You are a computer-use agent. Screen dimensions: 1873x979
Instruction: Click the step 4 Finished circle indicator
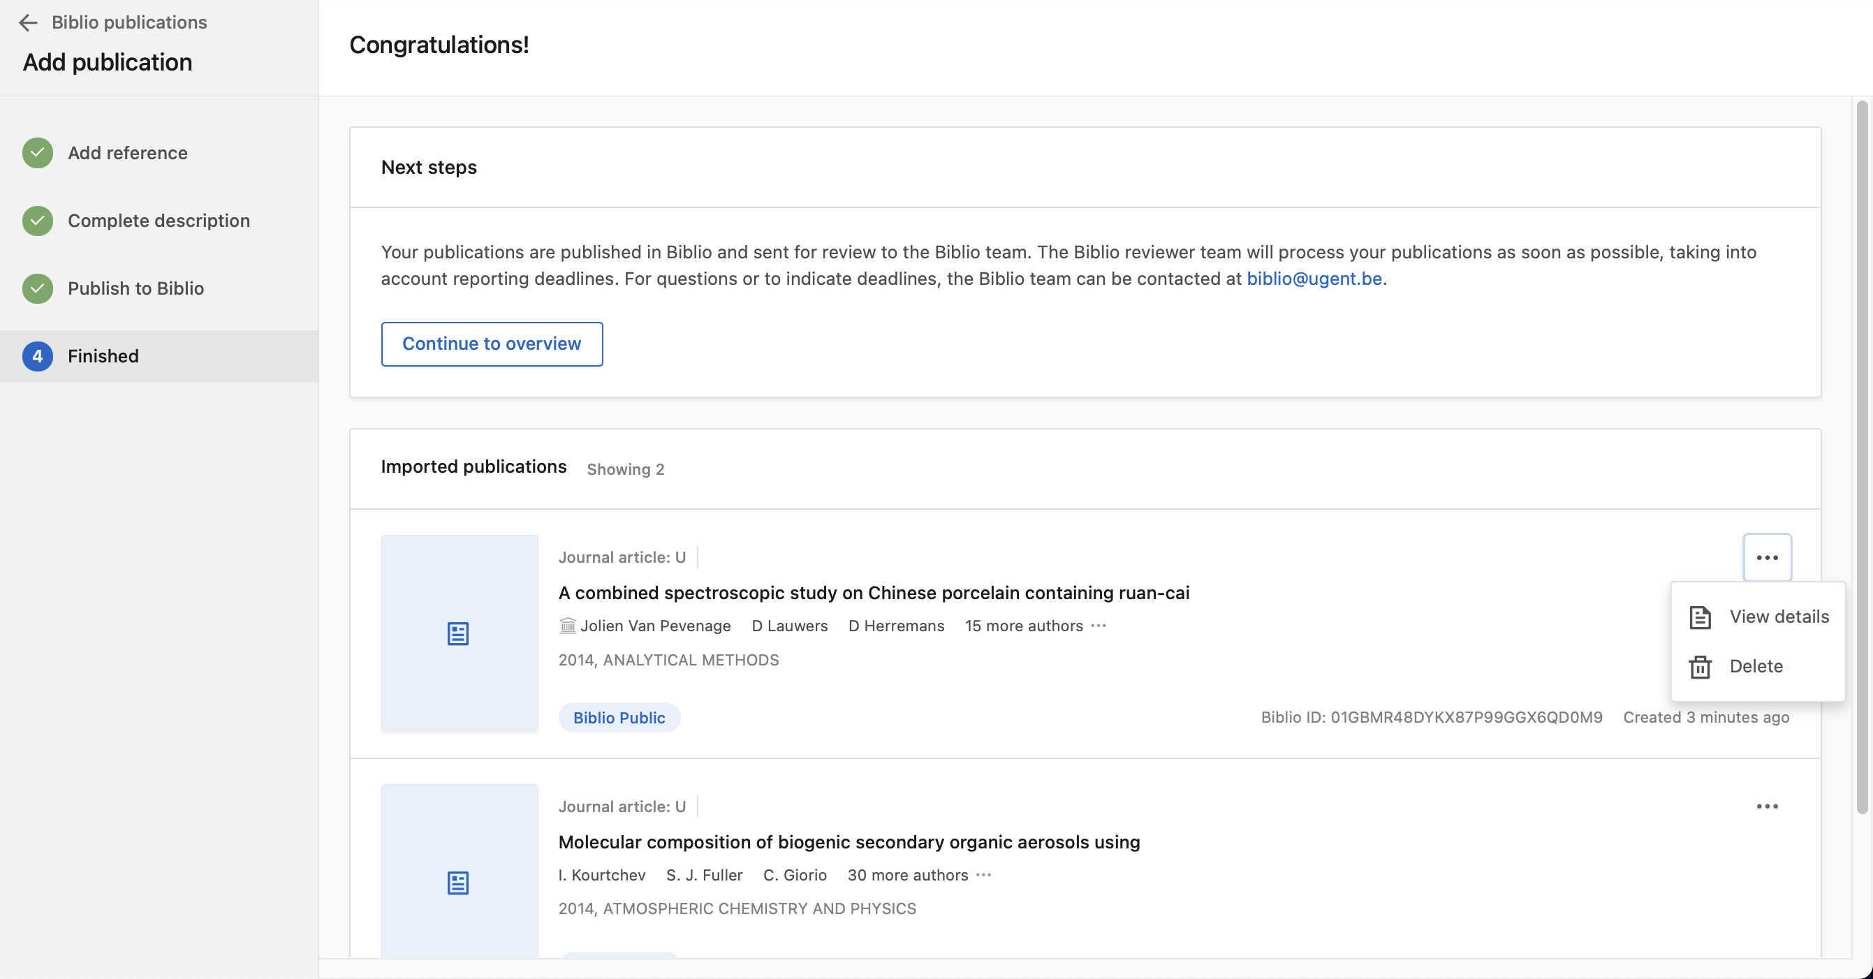[x=36, y=356]
